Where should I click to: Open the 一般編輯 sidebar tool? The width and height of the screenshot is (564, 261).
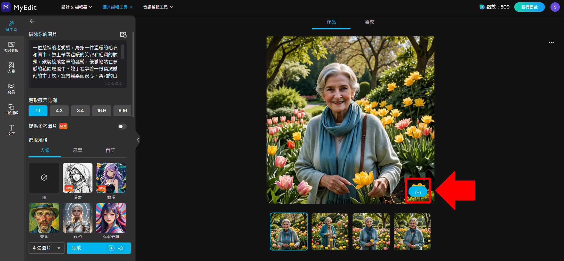point(11,109)
